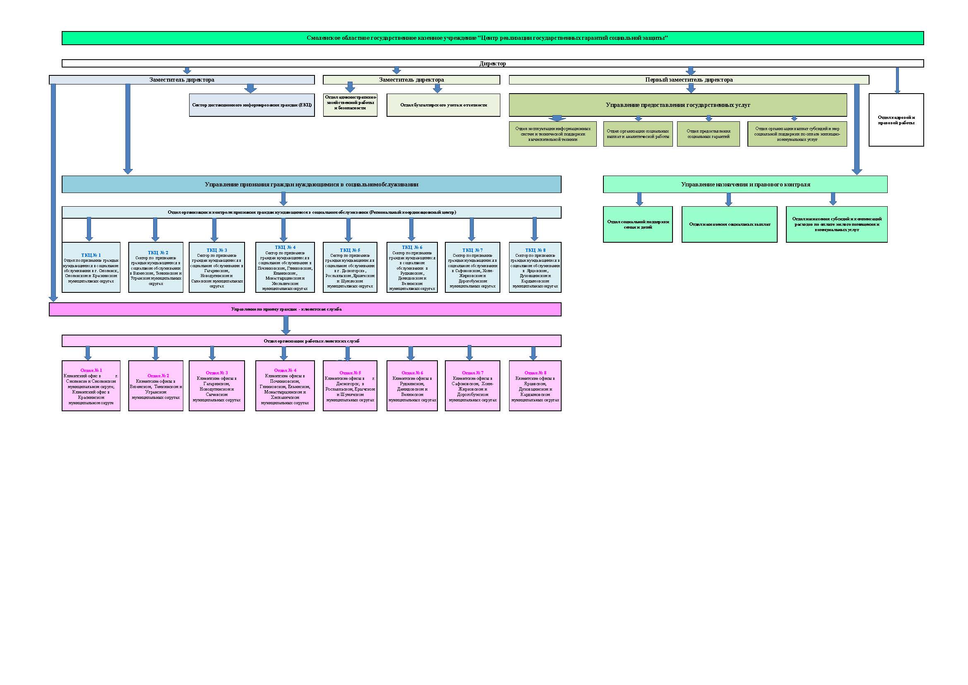Click Управление предоставления государственных услуг box
This screenshot has width=968, height=685.
click(x=677, y=105)
